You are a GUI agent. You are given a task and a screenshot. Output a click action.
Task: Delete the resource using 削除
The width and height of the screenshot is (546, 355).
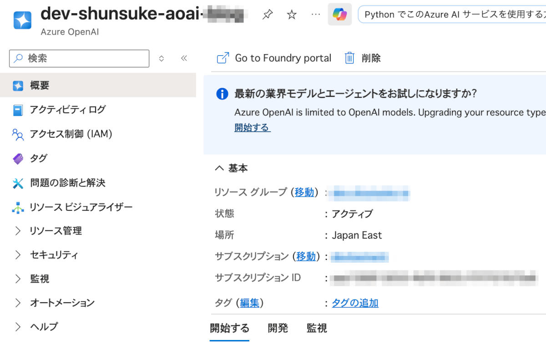pos(363,58)
